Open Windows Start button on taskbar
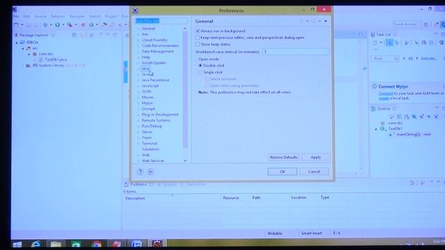445x250 pixels. tap(17, 244)
